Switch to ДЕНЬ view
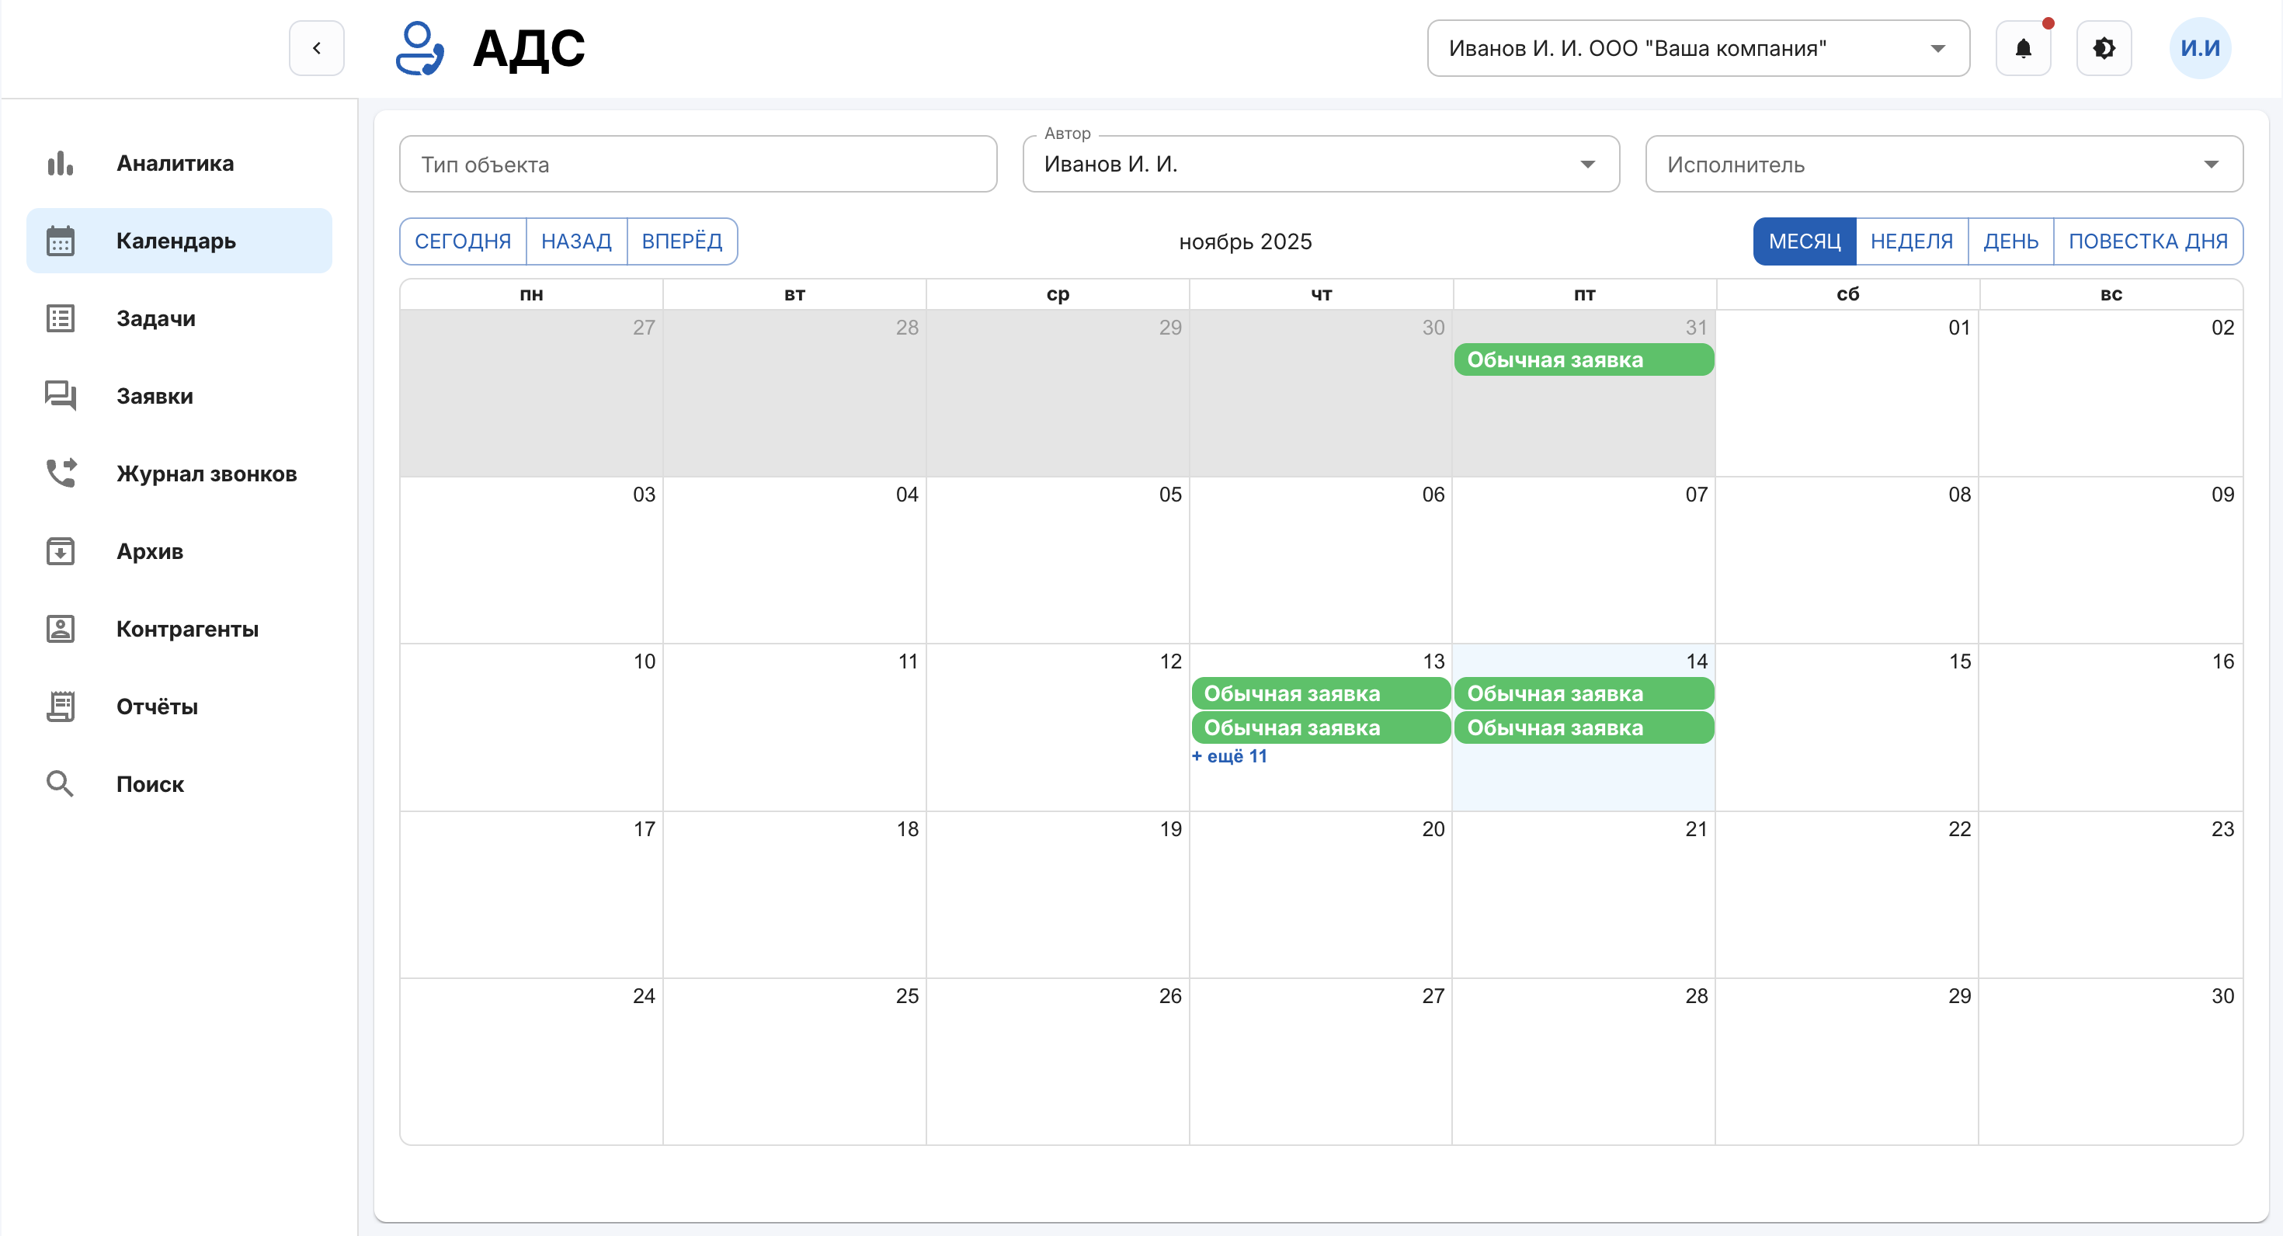 pyautogui.click(x=2011, y=241)
